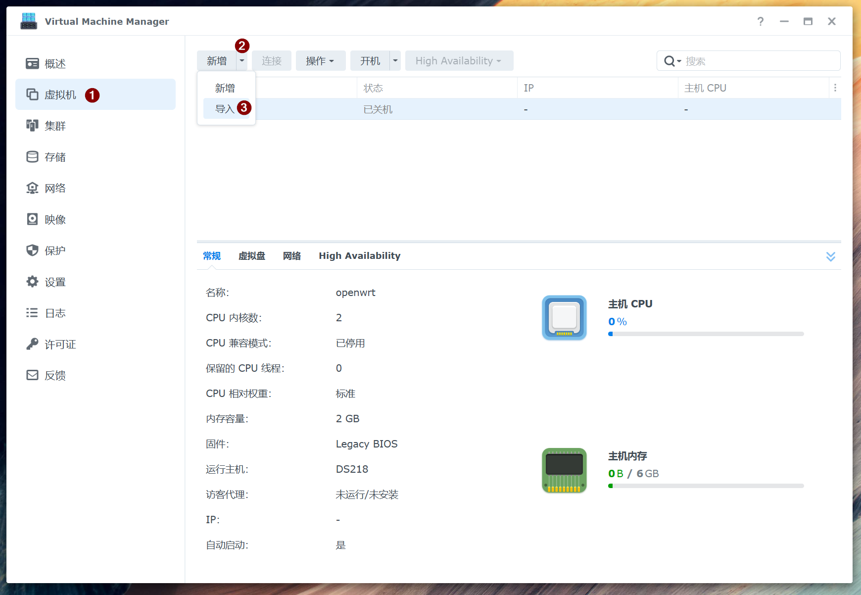Click the help question mark icon
The image size is (861, 595).
761,21
